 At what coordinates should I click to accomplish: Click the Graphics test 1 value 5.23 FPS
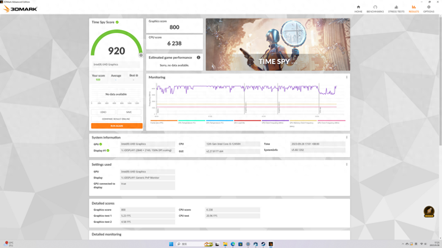tap(148, 216)
